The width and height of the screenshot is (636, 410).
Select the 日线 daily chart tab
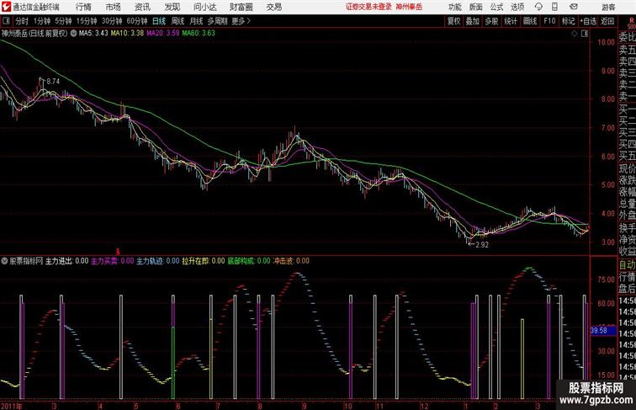(x=159, y=21)
